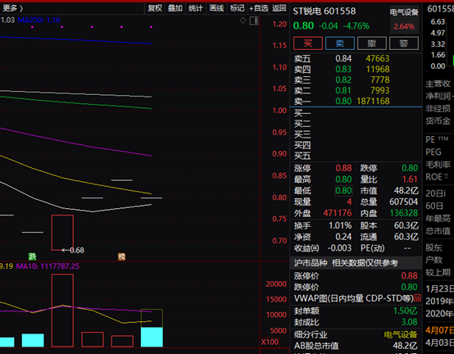
Task: Click the boxed 最低 value 0.80
Action: [343, 190]
